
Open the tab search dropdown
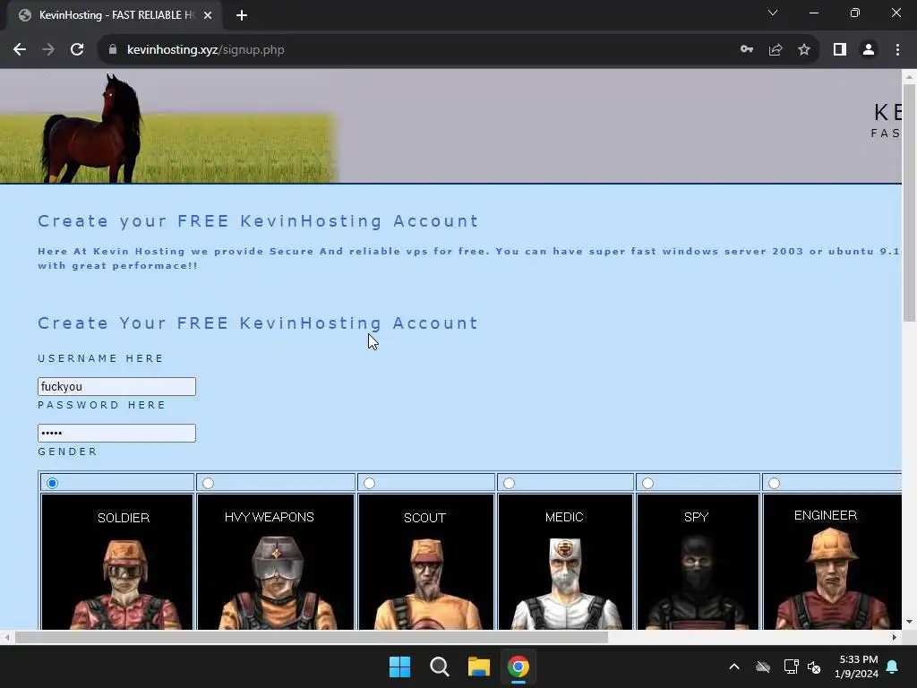(x=773, y=13)
